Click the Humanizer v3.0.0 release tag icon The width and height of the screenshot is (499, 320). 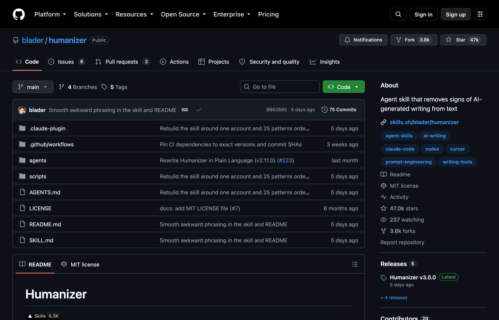pos(384,278)
